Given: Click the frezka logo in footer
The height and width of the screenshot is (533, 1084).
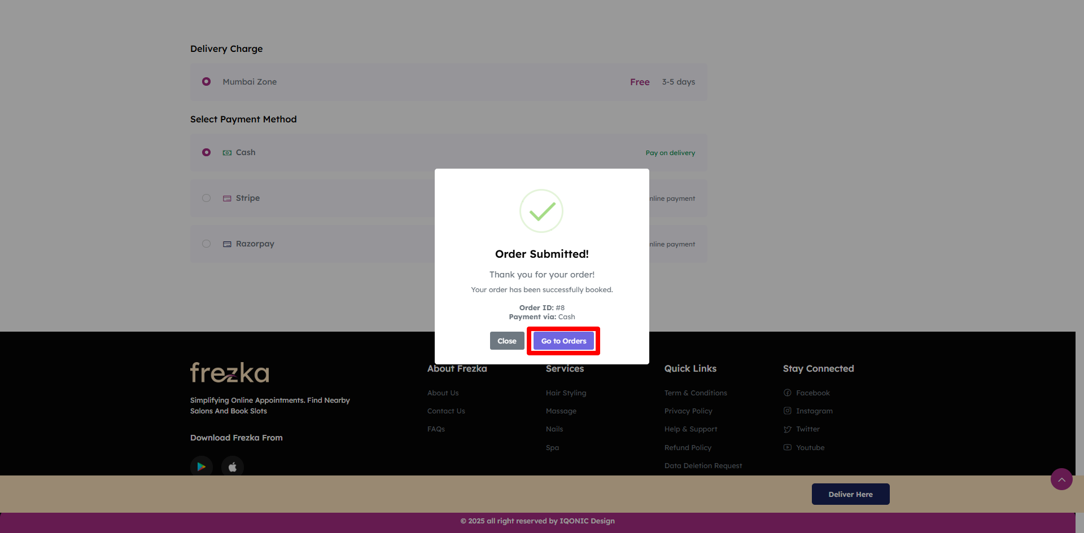Looking at the screenshot, I should pos(230,373).
